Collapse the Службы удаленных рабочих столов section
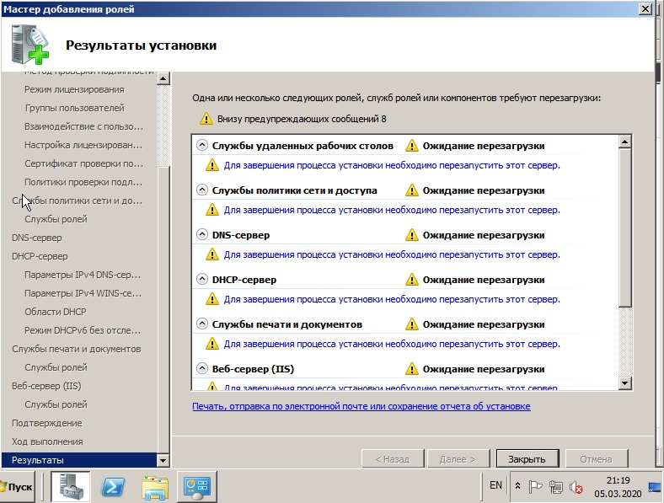The width and height of the screenshot is (664, 503). 202,145
